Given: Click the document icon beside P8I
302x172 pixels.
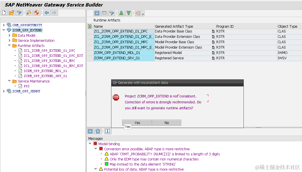Looking at the screenshot, I should tap(20, 86).
